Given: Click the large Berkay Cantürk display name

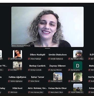Looking at the screenshot, I should 37,66.
